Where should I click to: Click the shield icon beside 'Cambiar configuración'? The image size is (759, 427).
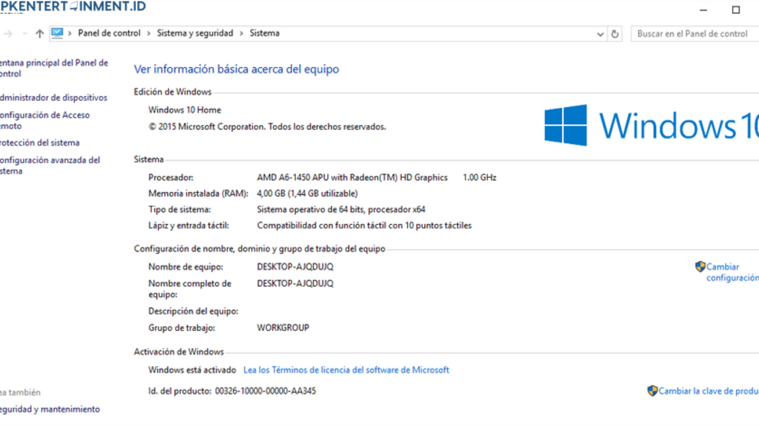coord(700,267)
